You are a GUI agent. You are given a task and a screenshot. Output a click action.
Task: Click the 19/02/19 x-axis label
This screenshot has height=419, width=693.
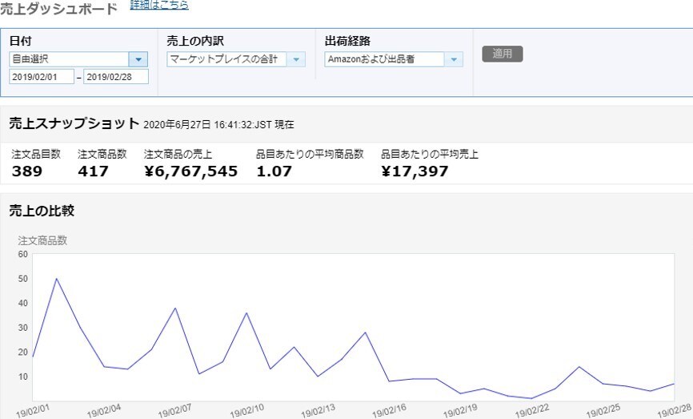[x=460, y=411]
